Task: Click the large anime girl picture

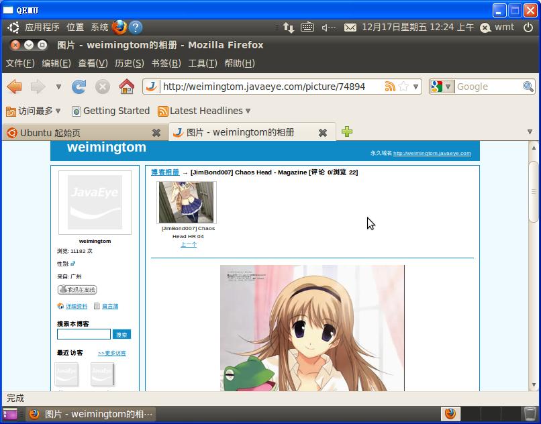Action: (x=312, y=328)
